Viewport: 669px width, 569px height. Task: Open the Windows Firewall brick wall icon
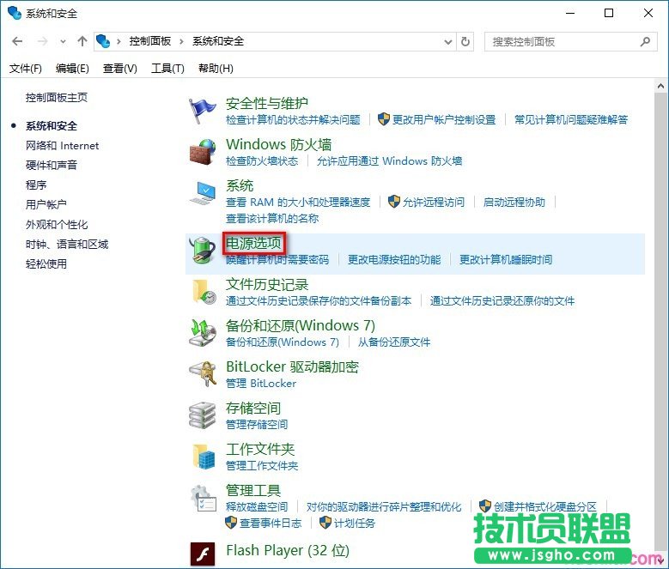click(x=204, y=152)
